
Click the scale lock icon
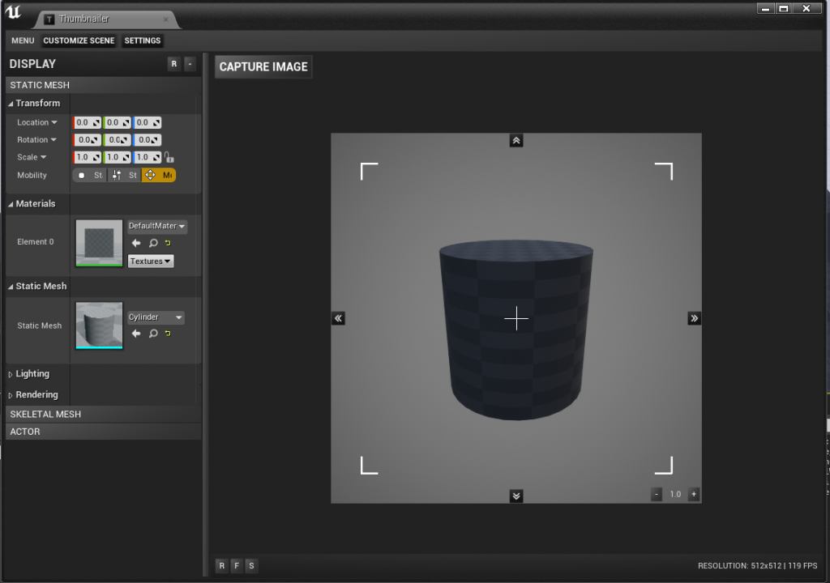pos(169,158)
